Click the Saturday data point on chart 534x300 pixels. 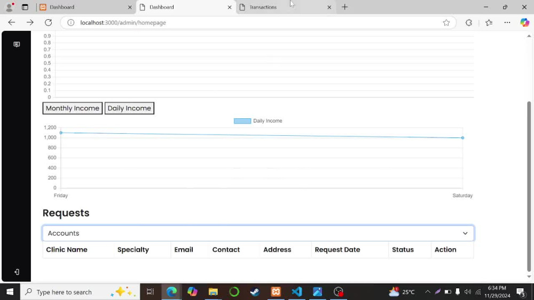tap(462, 137)
